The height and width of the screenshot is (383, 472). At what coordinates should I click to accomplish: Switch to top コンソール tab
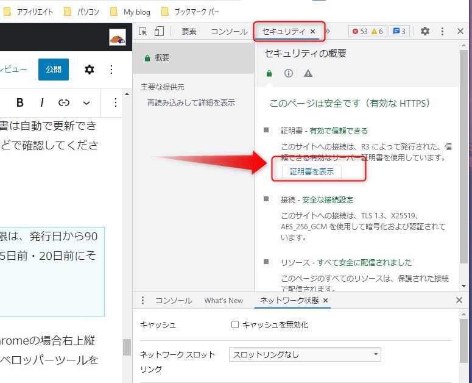pyautogui.click(x=229, y=31)
